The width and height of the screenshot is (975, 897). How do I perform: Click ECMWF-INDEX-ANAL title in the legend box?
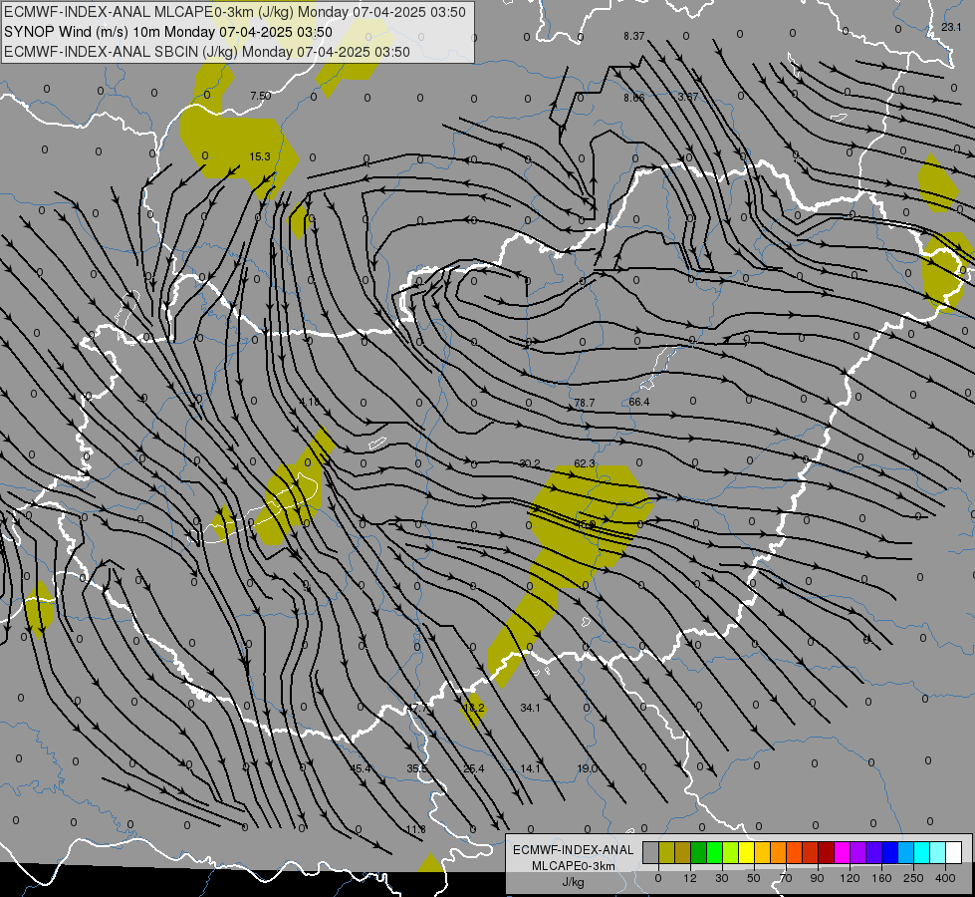coord(573,850)
